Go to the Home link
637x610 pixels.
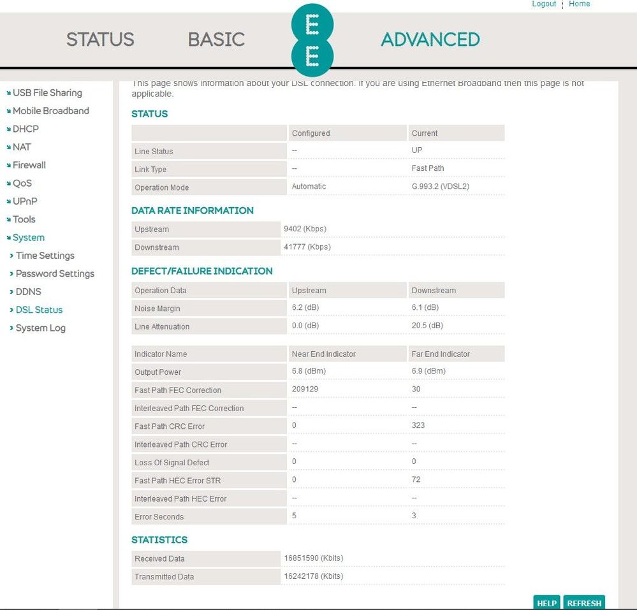(x=579, y=4)
